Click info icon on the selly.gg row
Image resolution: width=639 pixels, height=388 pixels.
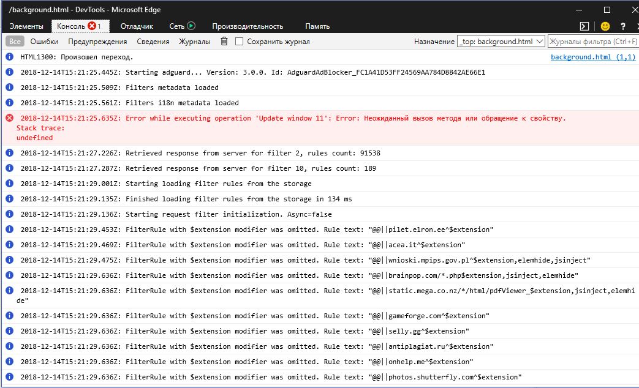tap(9, 331)
